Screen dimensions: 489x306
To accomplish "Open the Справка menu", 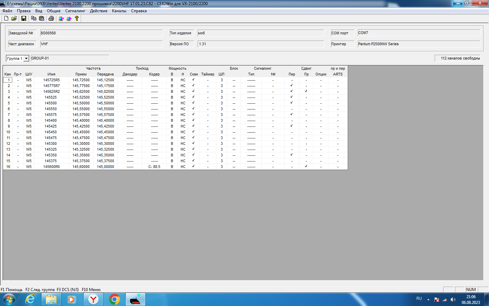I will (x=139, y=11).
